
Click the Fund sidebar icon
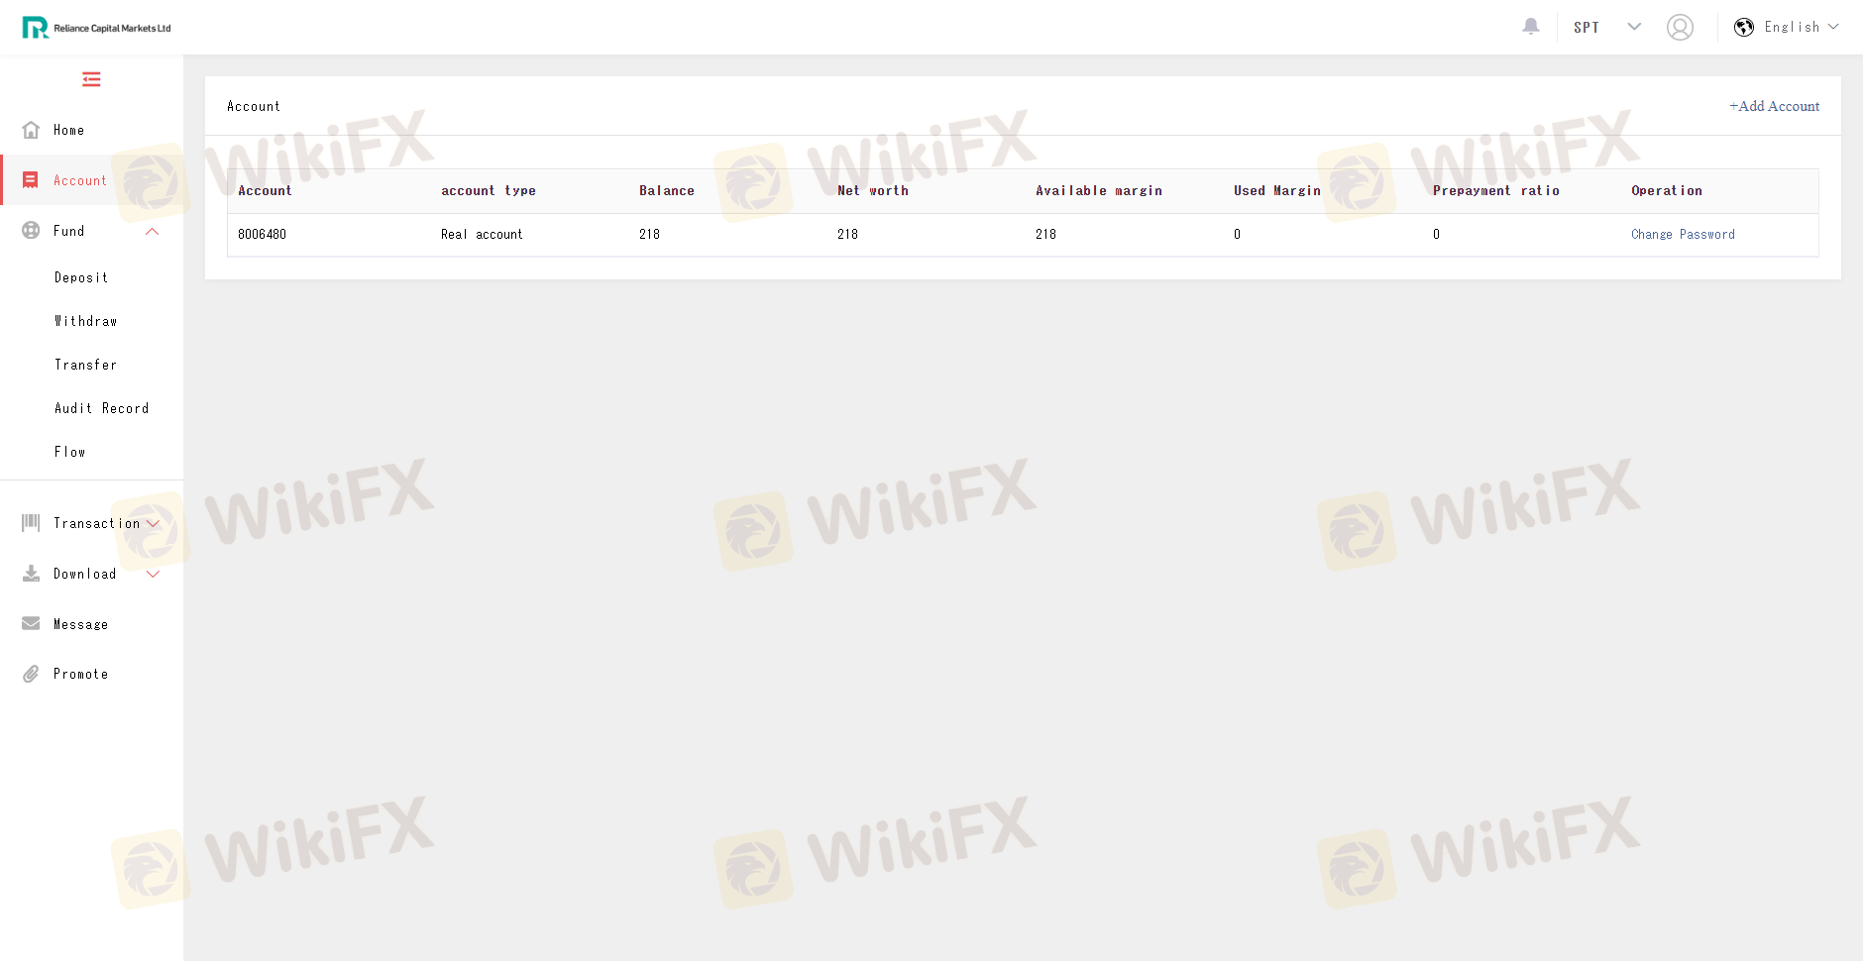tap(31, 231)
